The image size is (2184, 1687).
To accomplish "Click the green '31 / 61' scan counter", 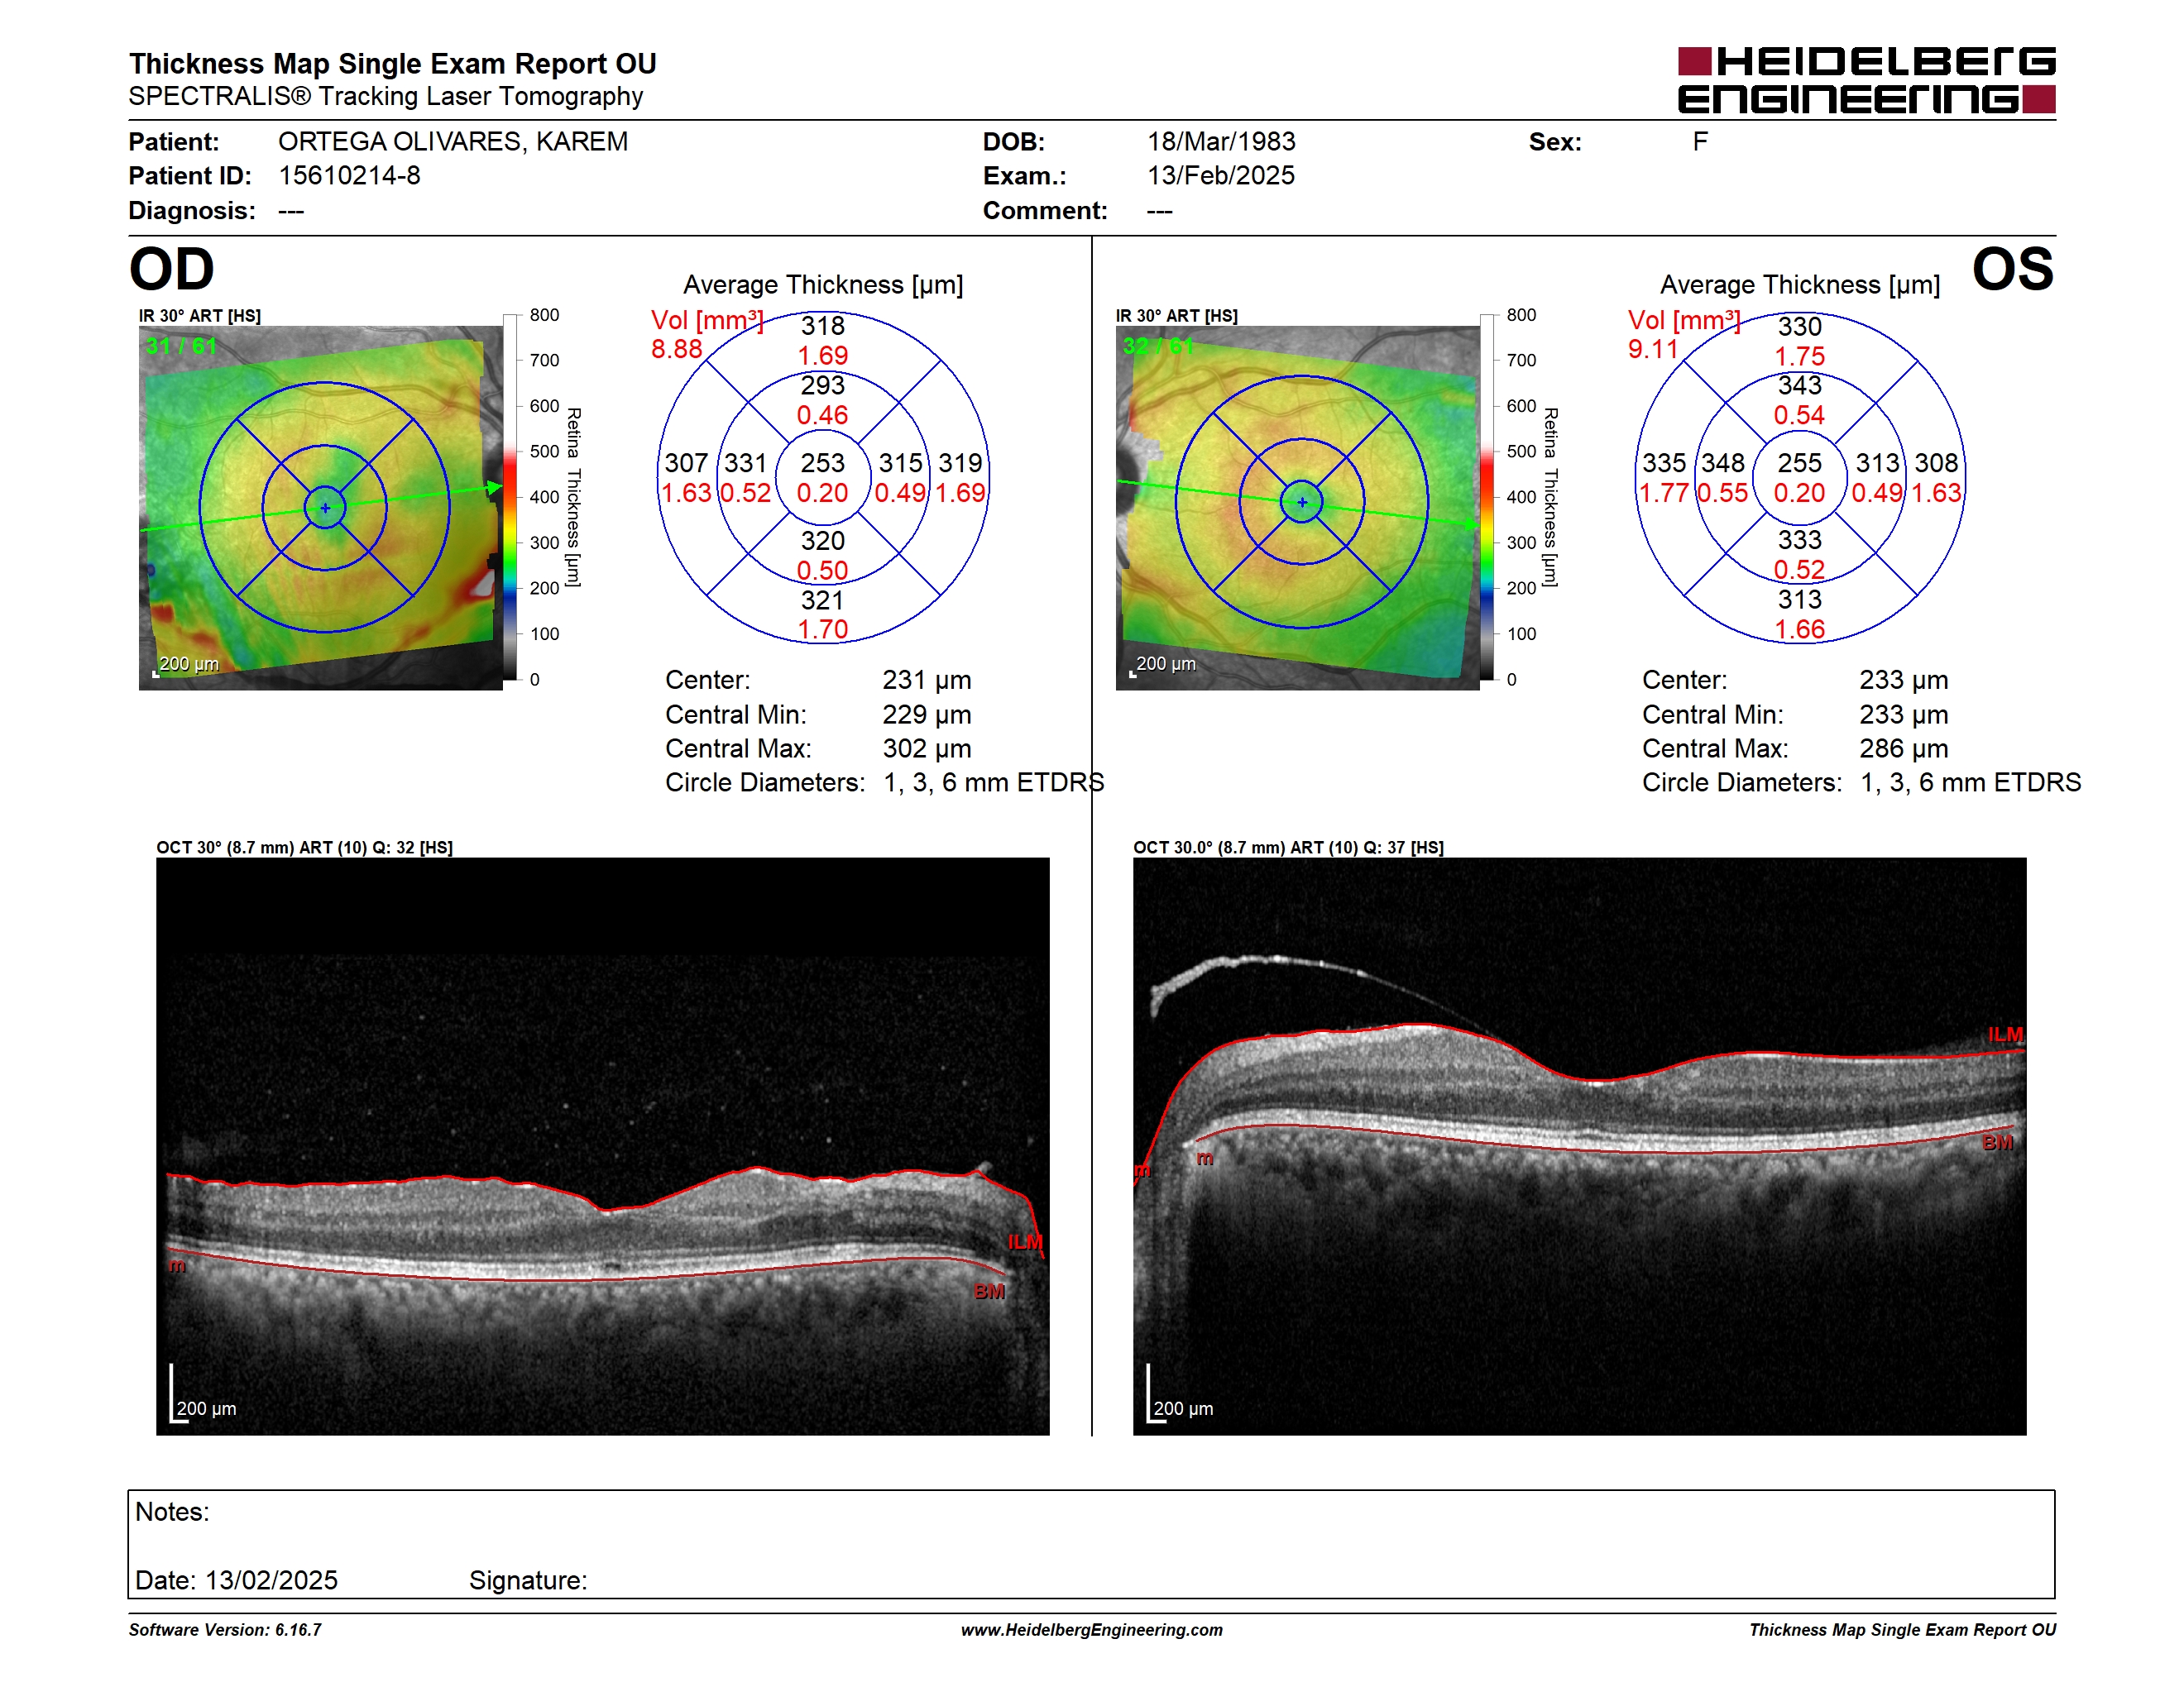I will (181, 346).
